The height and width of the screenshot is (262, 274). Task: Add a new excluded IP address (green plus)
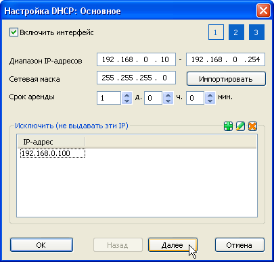(x=228, y=126)
